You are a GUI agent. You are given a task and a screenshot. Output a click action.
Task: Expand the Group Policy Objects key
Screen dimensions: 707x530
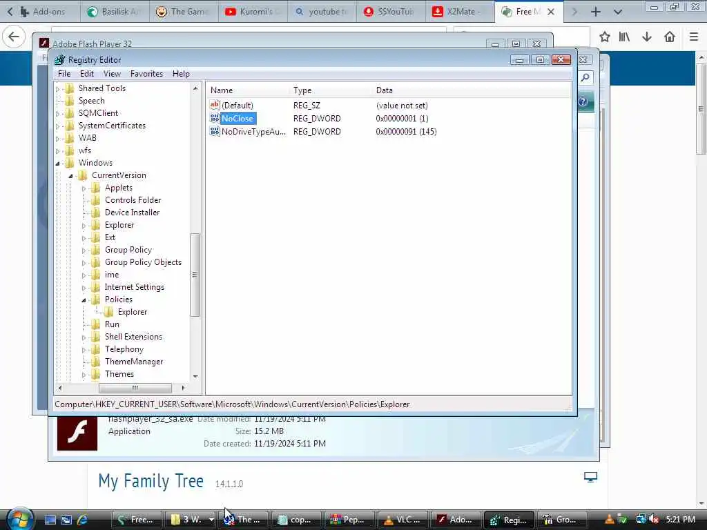pyautogui.click(x=84, y=263)
